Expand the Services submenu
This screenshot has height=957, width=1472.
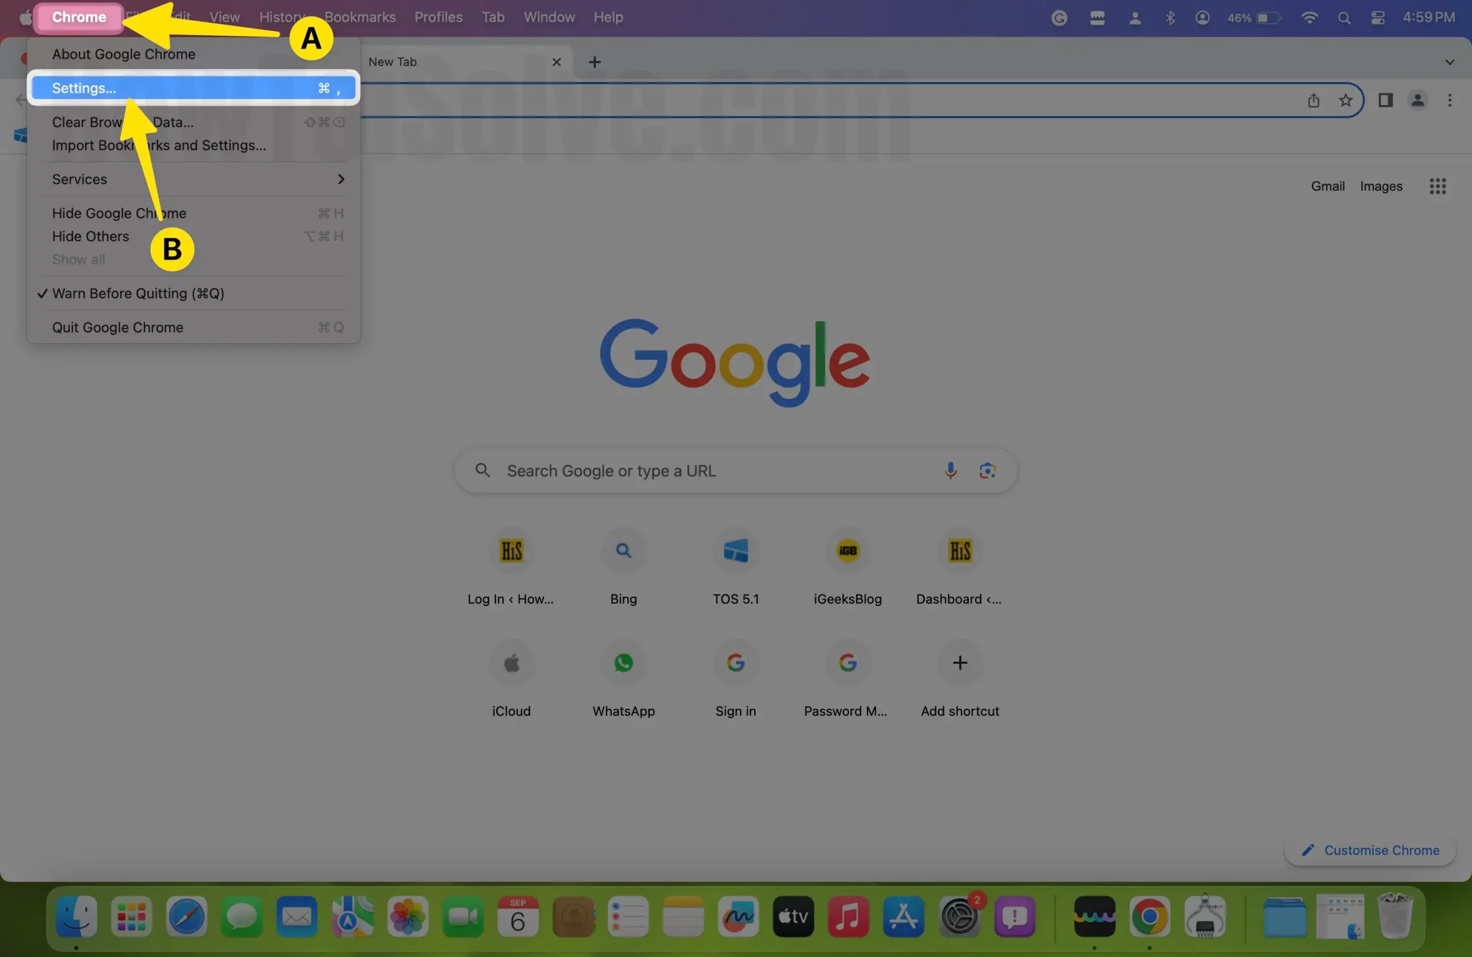click(194, 179)
